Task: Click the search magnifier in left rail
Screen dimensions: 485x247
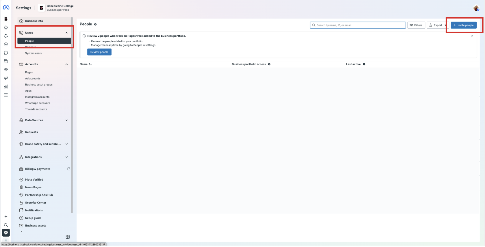Action: pyautogui.click(x=6, y=225)
